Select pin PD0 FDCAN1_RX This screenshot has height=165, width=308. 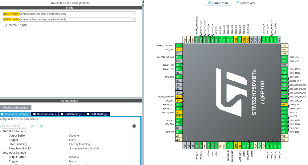click(x=179, y=65)
